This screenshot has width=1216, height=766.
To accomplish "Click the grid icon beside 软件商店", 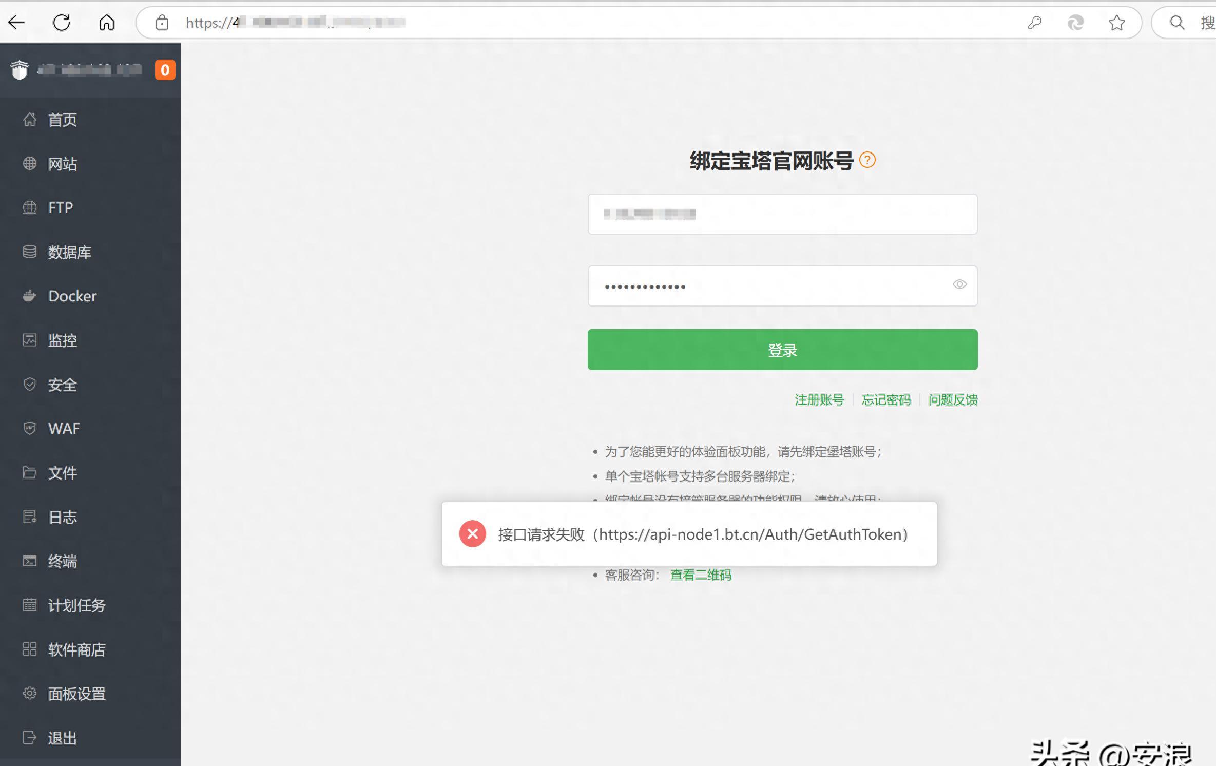I will (30, 649).
